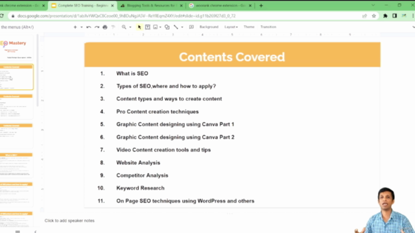
Task: Open the new slide layout dropdown arrow
Action: pos(81,27)
